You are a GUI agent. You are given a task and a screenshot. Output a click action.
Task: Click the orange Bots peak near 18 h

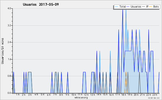(x=126, y=72)
